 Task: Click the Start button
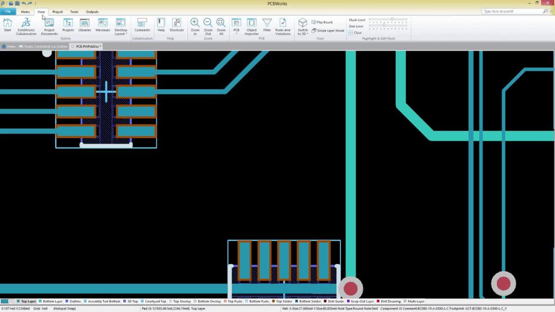tap(7, 25)
